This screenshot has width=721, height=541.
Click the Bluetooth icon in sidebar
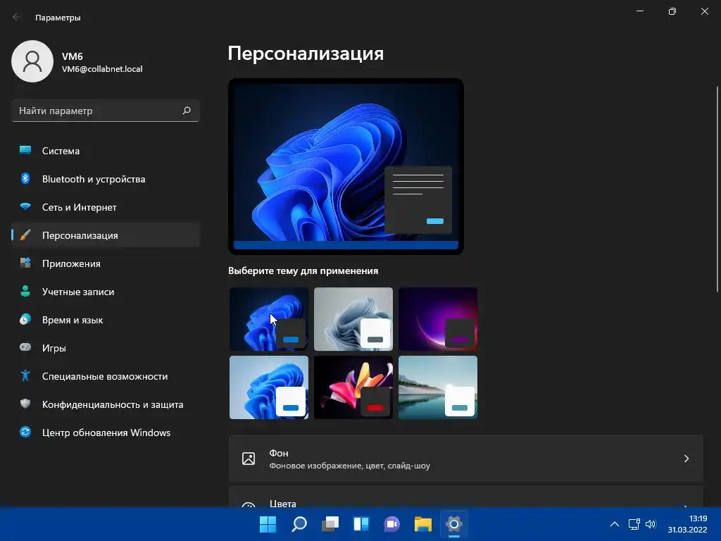(25, 178)
